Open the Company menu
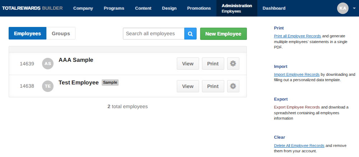This screenshot has width=359, height=157. [x=83, y=8]
